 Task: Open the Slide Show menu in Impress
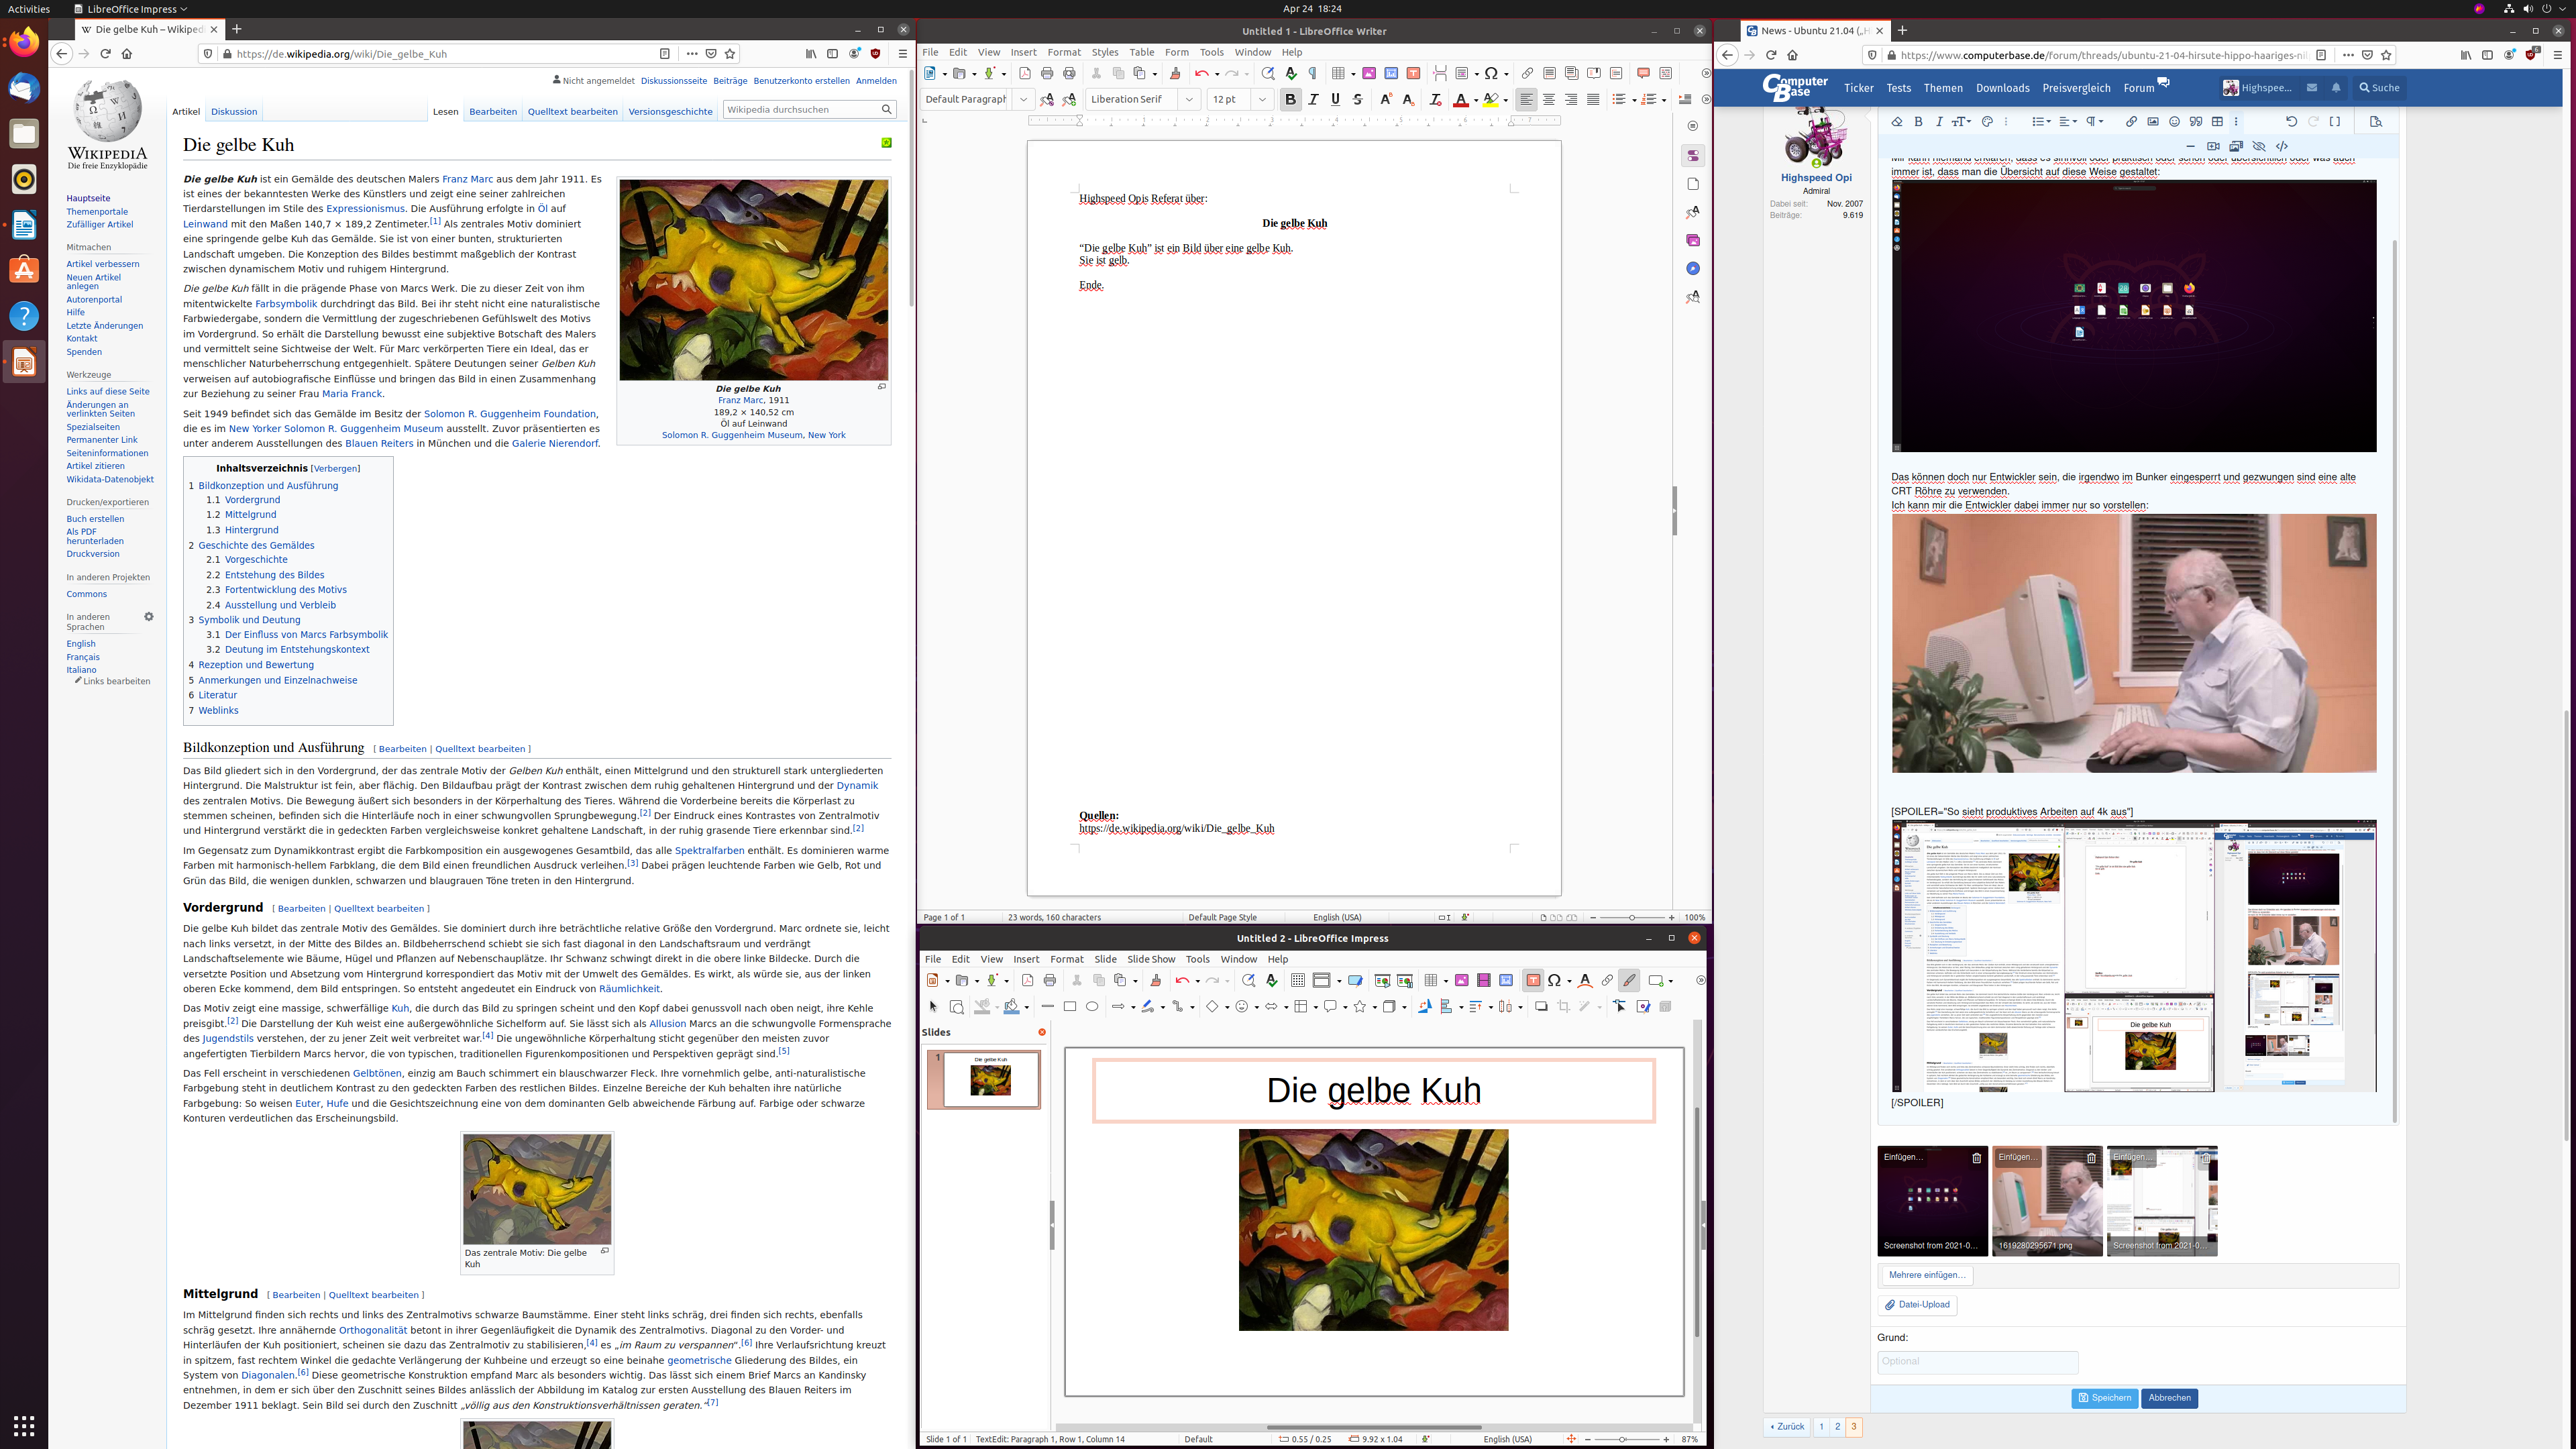[1151, 959]
